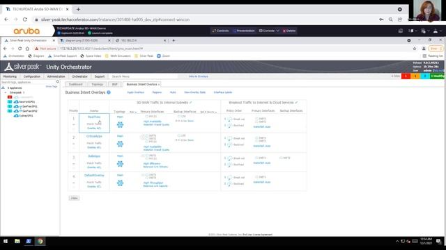Click the Intro to Overlays link

click(x=199, y=76)
